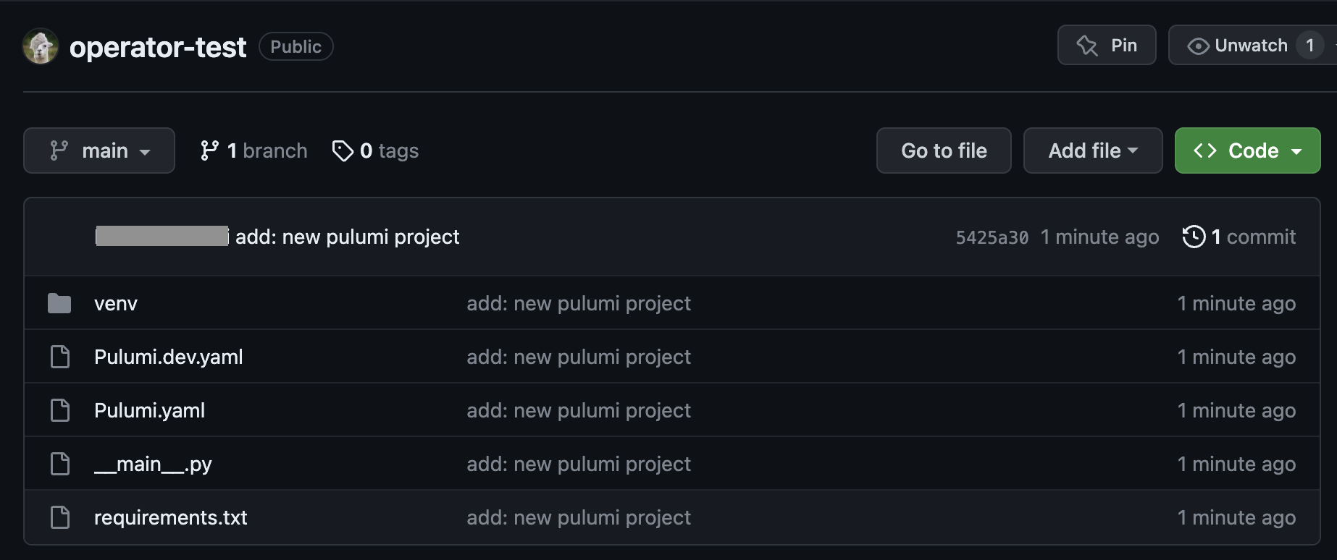Open the operator-test repository title link
Viewport: 1337px width, 560px height.
pyautogui.click(x=158, y=47)
